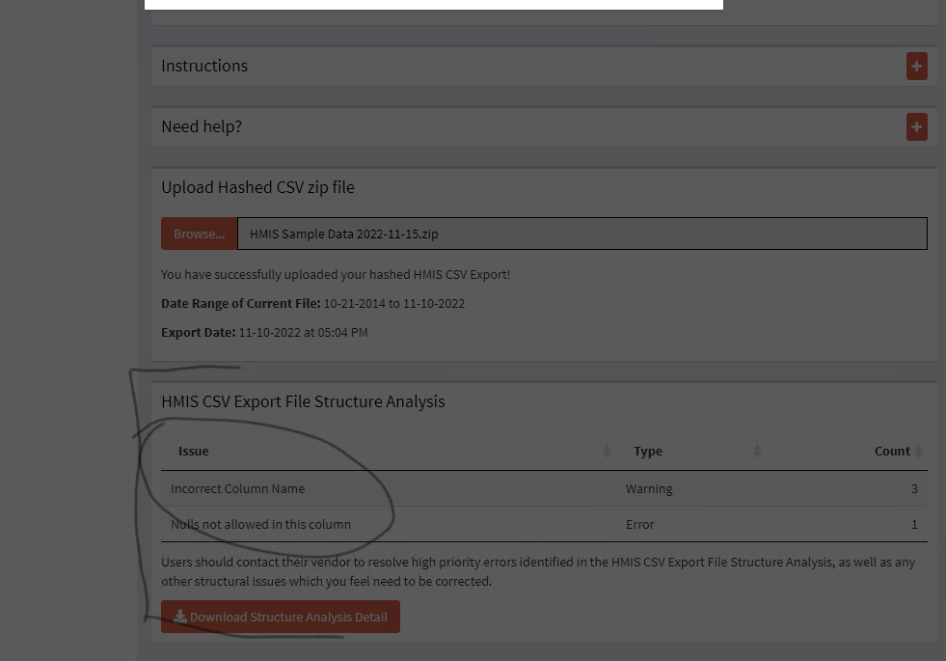
Task: Click HMIS CSV Export File Structure Analysis heading
Action: tap(303, 401)
